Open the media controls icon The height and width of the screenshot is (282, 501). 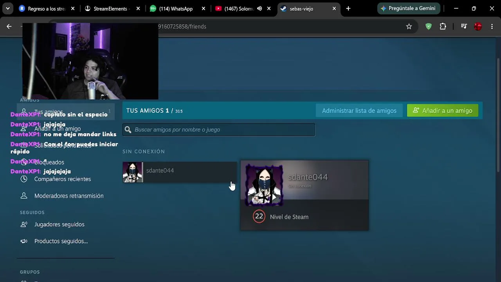coord(464,26)
